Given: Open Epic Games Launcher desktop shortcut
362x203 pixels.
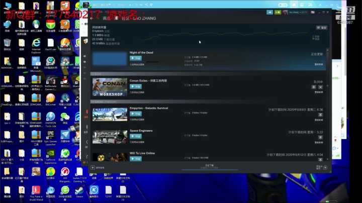Looking at the screenshot, I should pos(51,138).
